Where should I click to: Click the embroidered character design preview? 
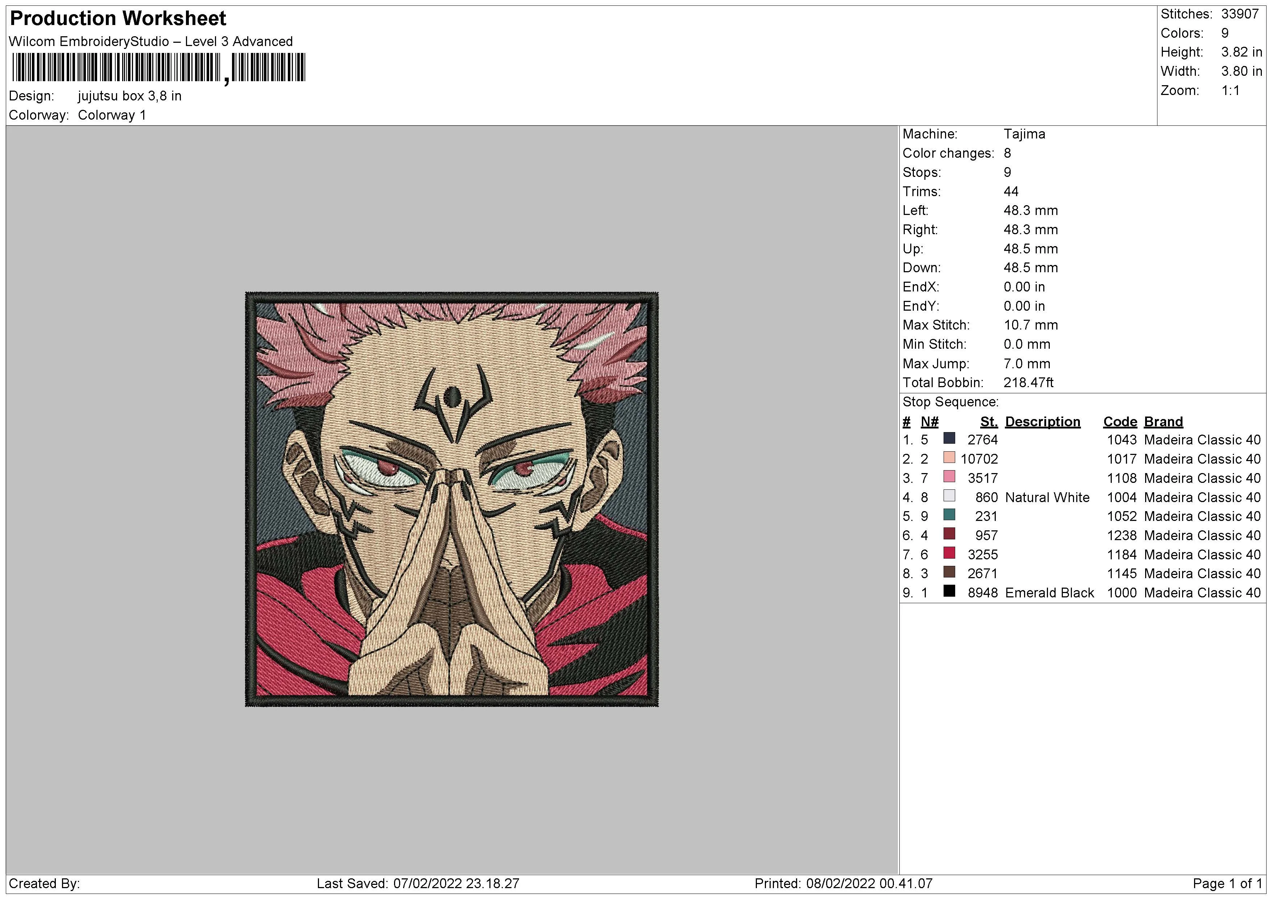[452, 499]
